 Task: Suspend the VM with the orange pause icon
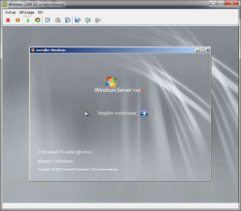17,20
